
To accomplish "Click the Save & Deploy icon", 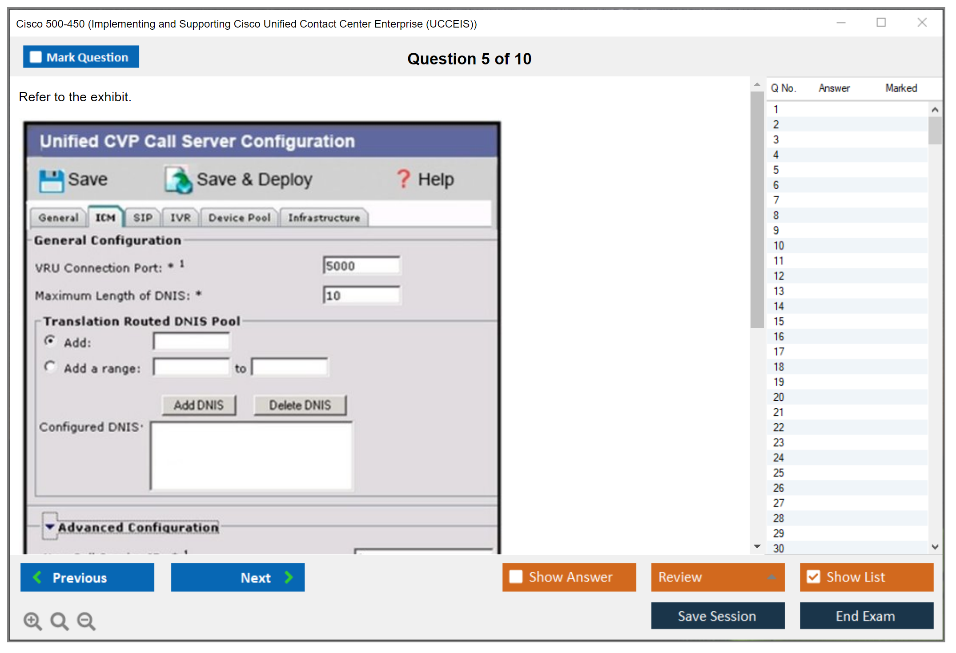I will [178, 180].
